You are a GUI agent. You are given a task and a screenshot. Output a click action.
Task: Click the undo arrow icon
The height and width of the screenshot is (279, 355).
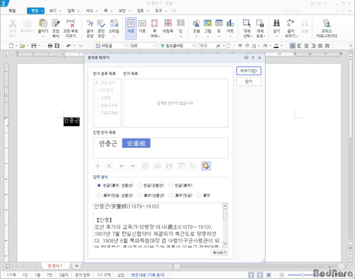point(69,46)
